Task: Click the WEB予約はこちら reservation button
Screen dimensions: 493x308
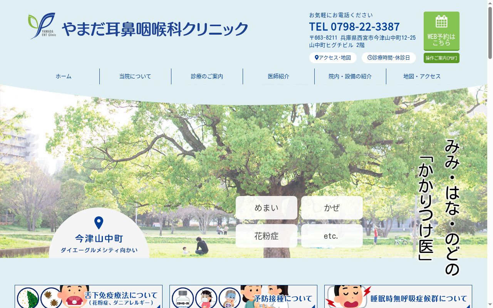Action: coord(441,31)
